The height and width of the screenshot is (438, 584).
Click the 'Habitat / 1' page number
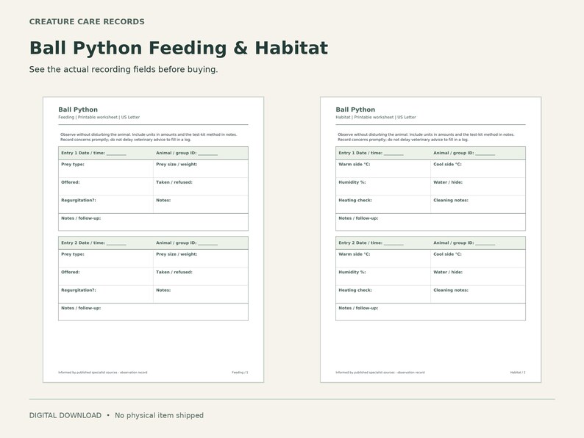pos(518,373)
